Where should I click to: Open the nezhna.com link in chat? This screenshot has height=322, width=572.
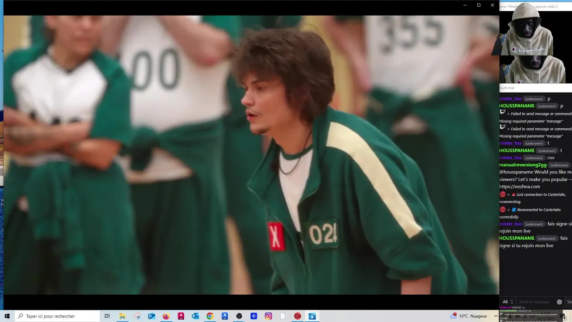520,186
